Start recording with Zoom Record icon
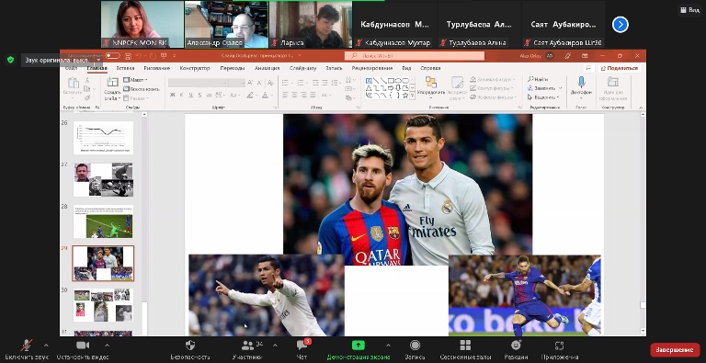The width and height of the screenshot is (706, 363). click(x=415, y=346)
